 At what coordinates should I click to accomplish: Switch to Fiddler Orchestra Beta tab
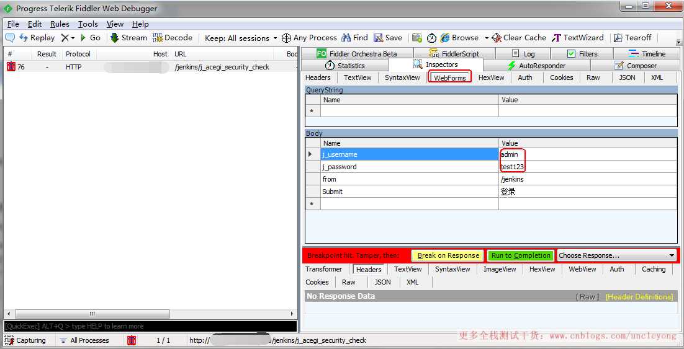click(357, 53)
